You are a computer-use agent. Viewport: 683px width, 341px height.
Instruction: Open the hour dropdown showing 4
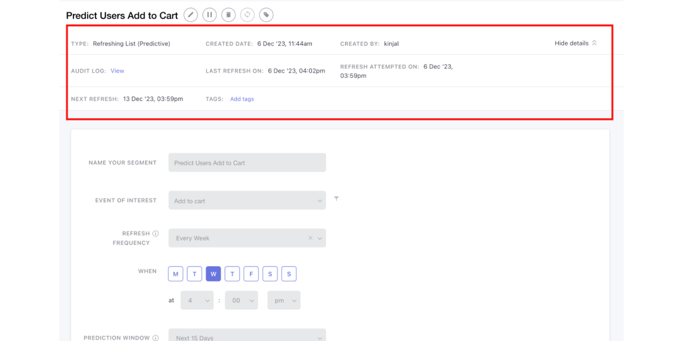(197, 301)
